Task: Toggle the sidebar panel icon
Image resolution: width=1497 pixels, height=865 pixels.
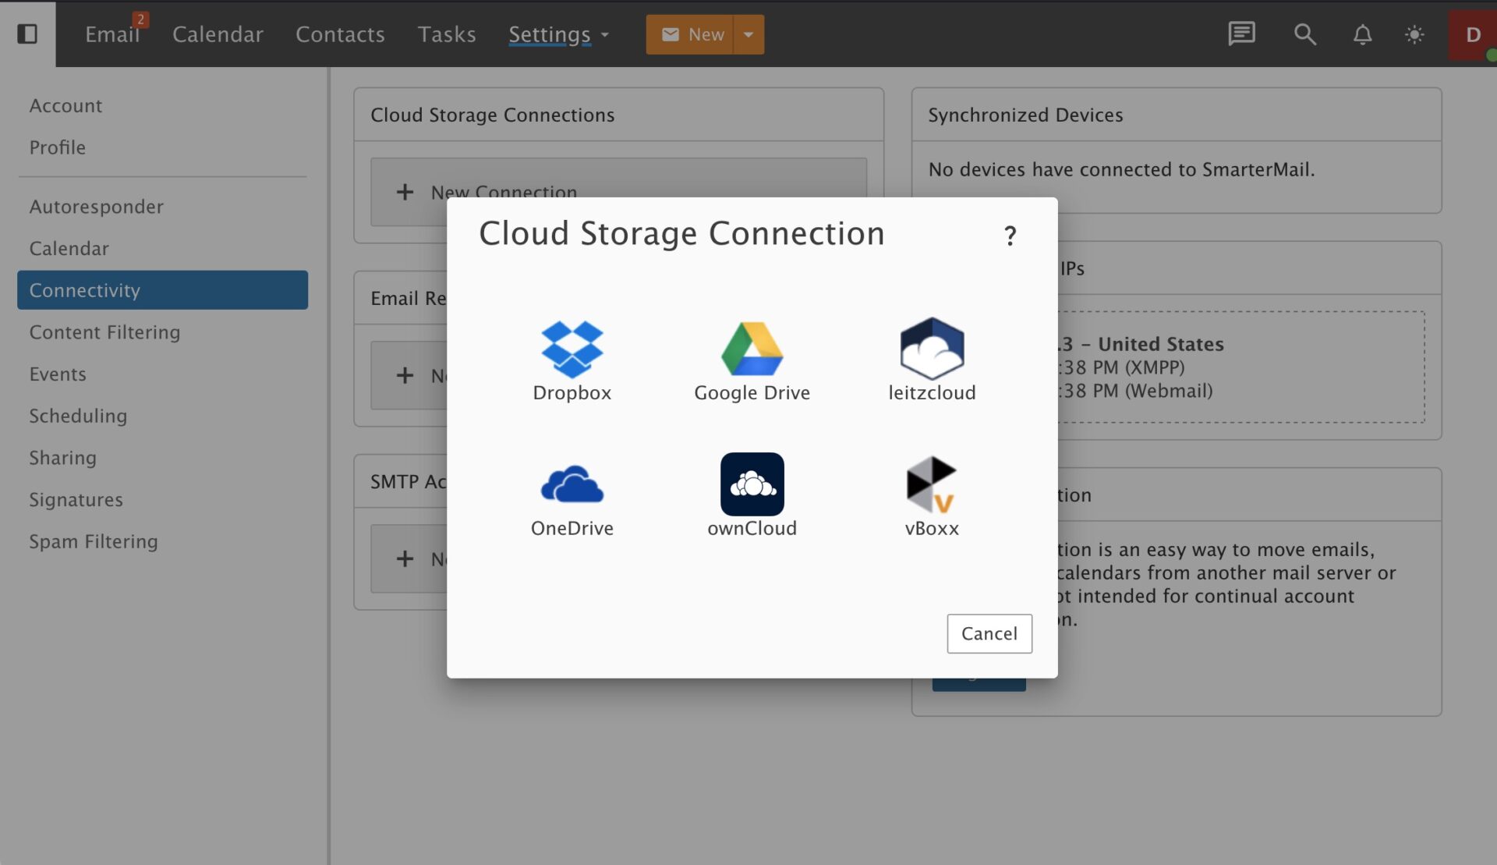Action: (x=27, y=34)
